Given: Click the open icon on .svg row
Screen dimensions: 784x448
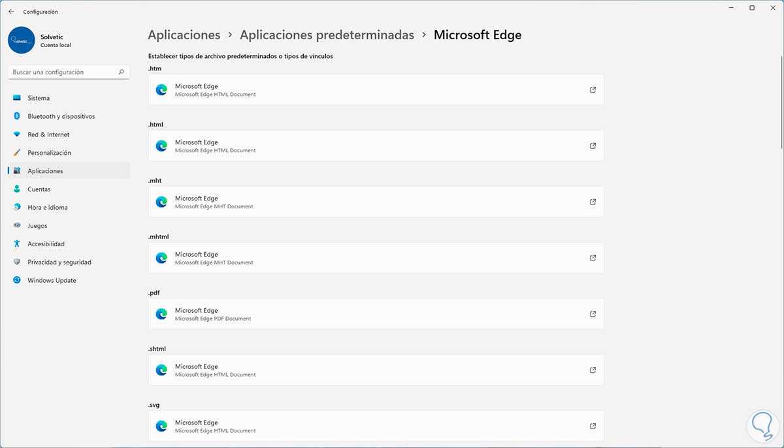Looking at the screenshot, I should pyautogui.click(x=593, y=426).
